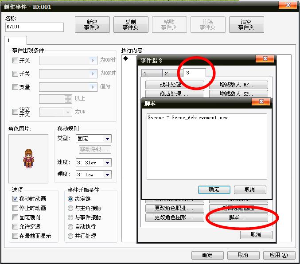Close the 制作事件 window
The width and height of the screenshot is (300, 264).
click(x=288, y=5)
